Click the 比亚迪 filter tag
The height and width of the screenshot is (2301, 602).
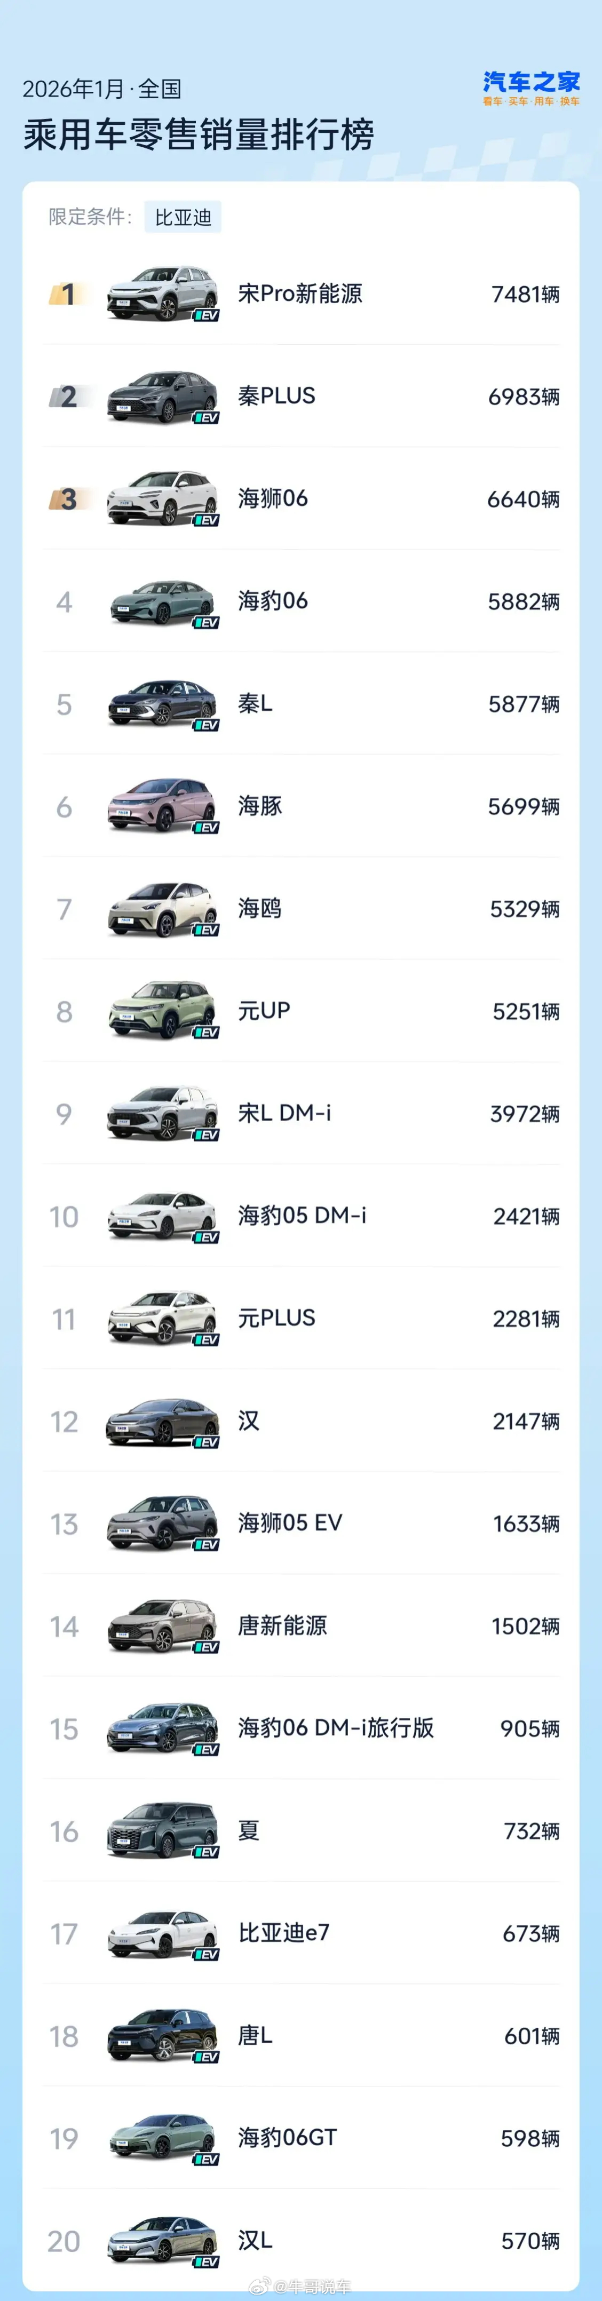click(x=183, y=217)
